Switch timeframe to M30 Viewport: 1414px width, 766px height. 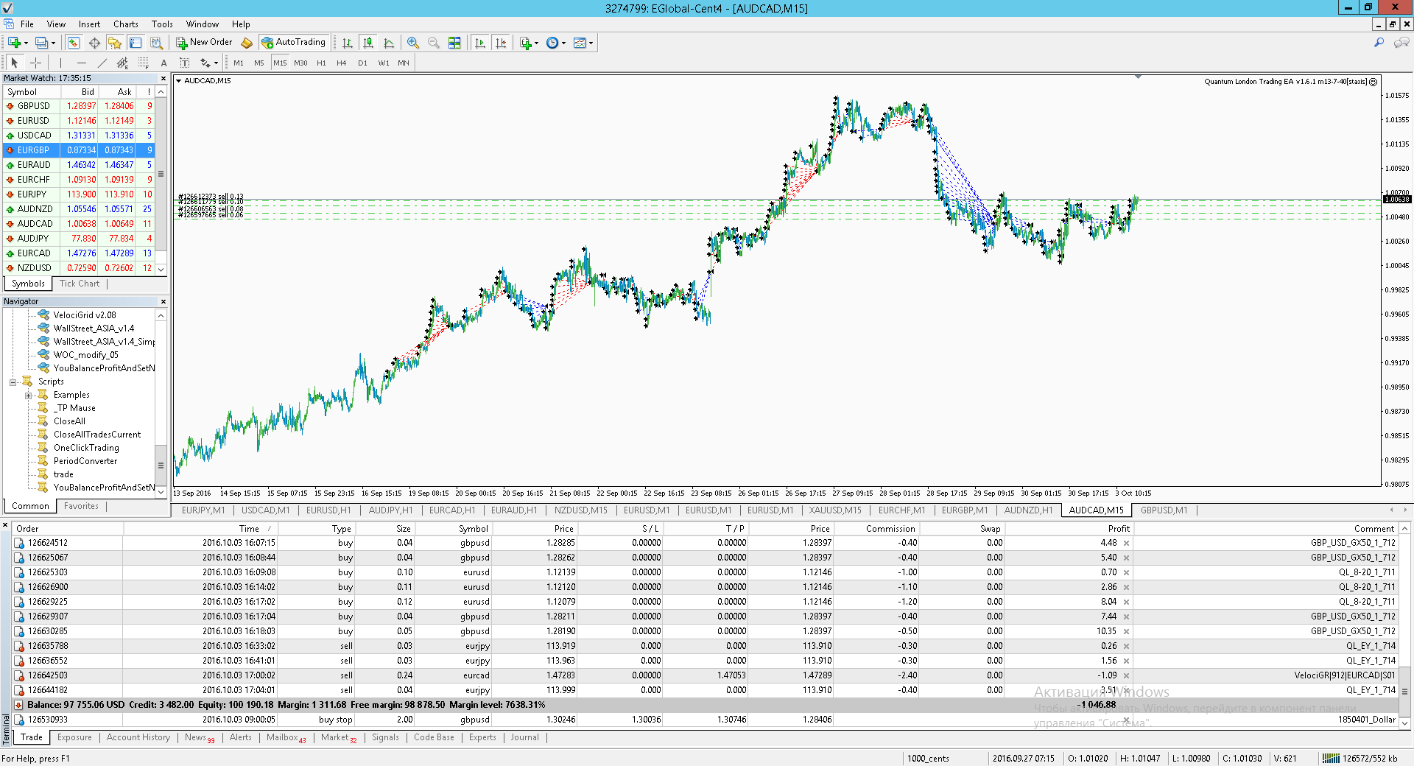point(300,63)
